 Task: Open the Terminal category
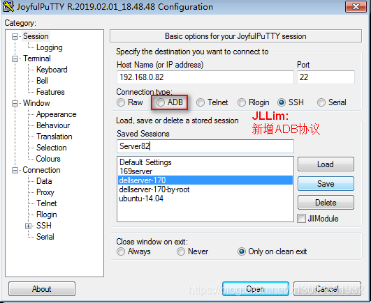(37, 59)
